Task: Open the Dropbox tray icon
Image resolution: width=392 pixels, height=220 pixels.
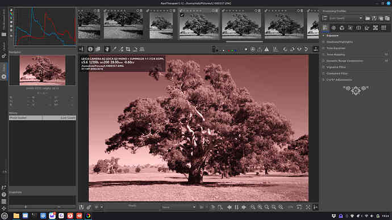Action: [x=333, y=216]
